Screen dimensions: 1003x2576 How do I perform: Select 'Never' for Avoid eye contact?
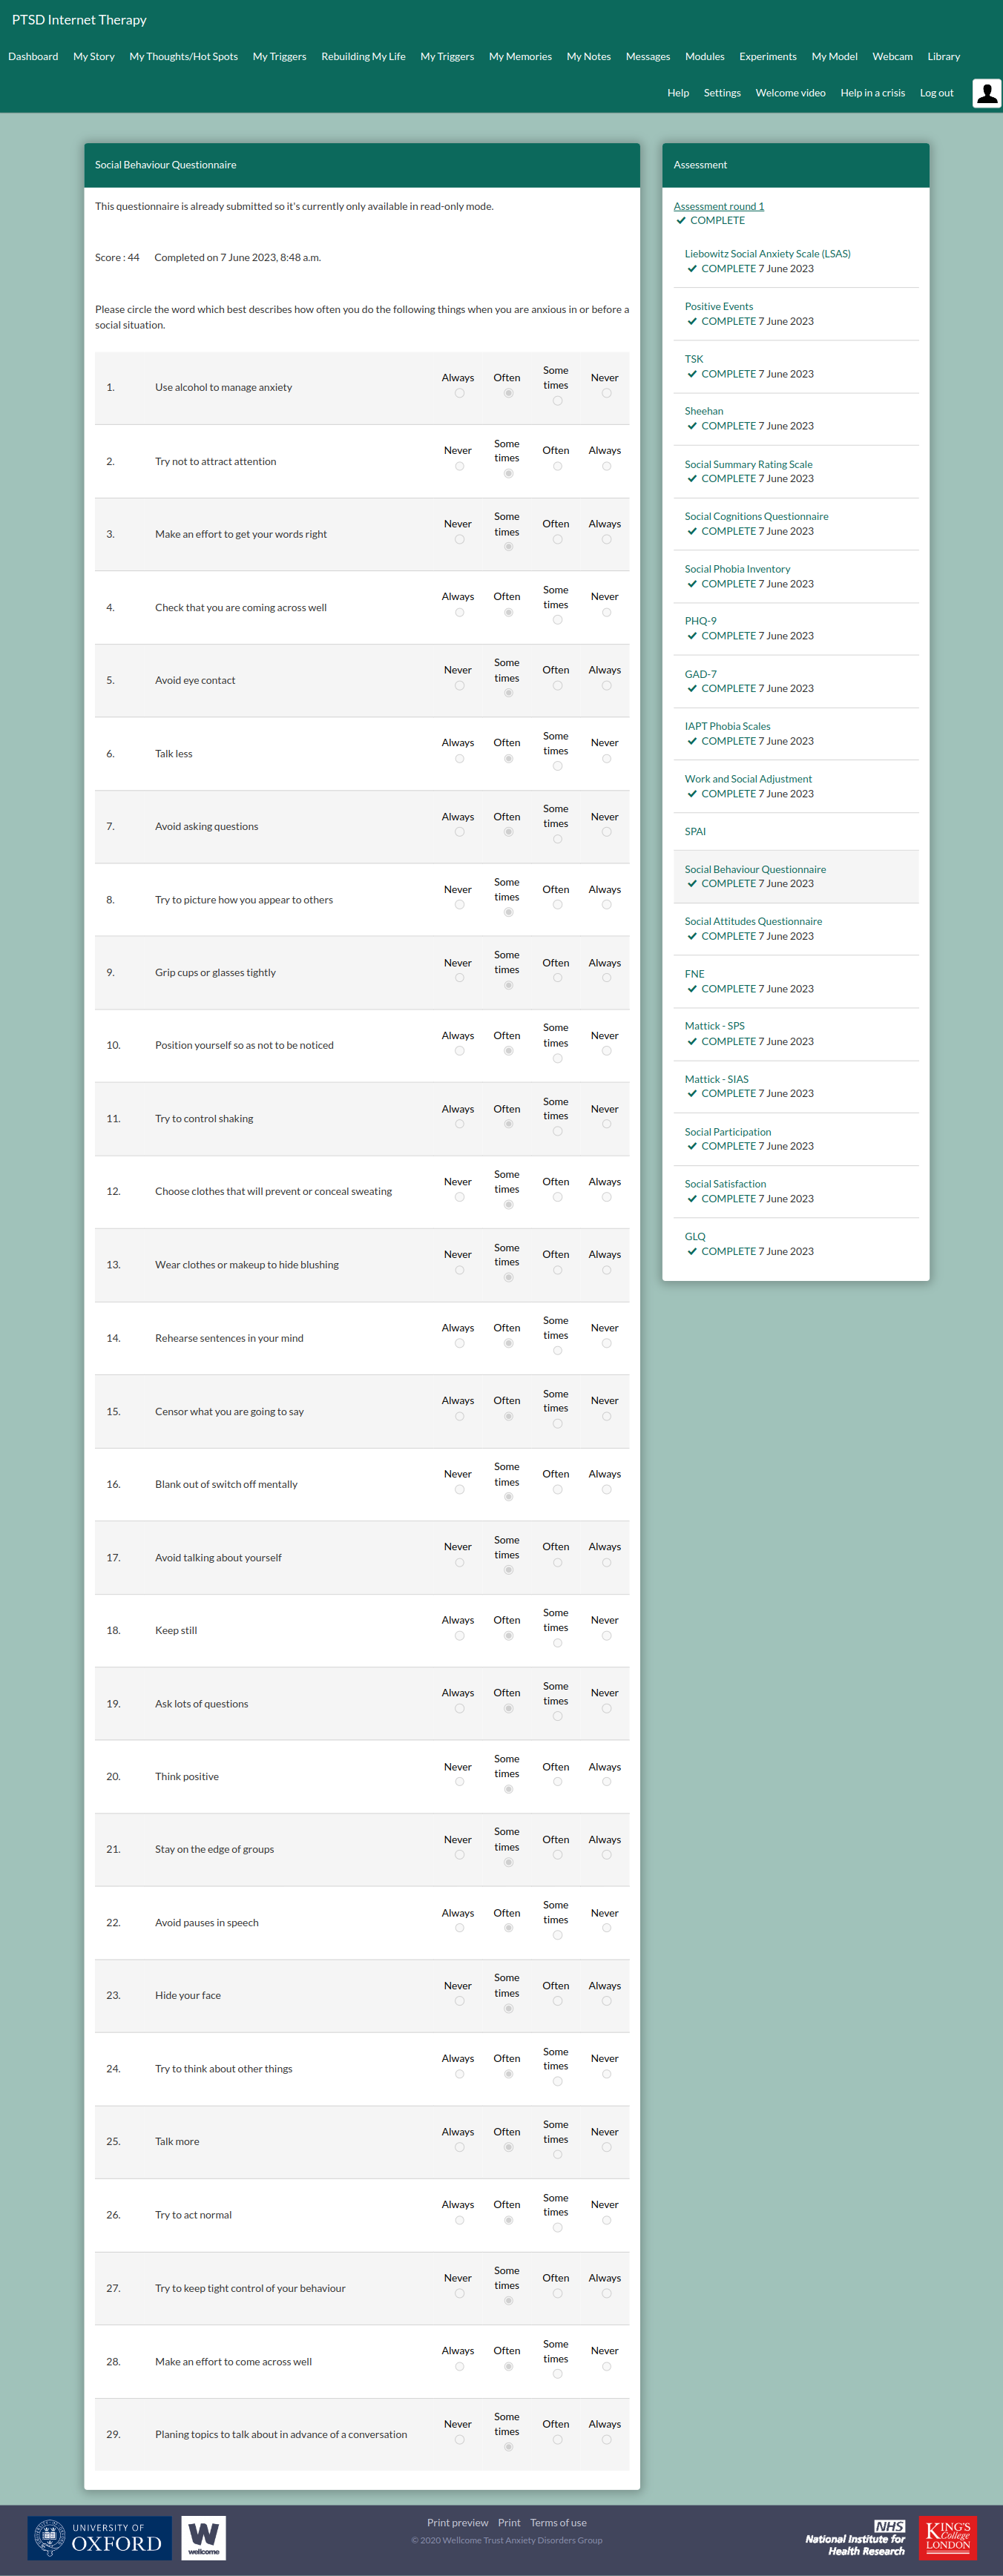(459, 686)
